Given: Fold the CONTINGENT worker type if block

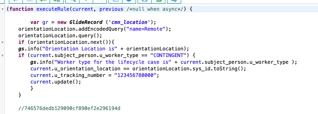Looking at the screenshot, I should point(2,55).
